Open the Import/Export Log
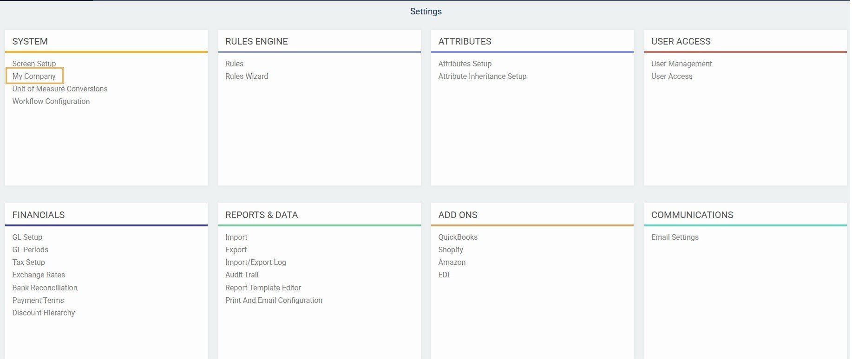Viewport: 852px width, 359px height. 255,262
